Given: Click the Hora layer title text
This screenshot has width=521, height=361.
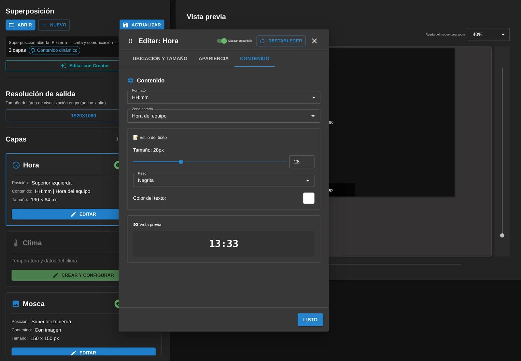Looking at the screenshot, I should click(x=31, y=165).
